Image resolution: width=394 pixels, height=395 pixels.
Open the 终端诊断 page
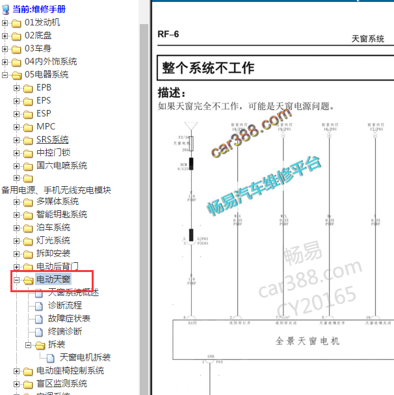click(x=65, y=331)
